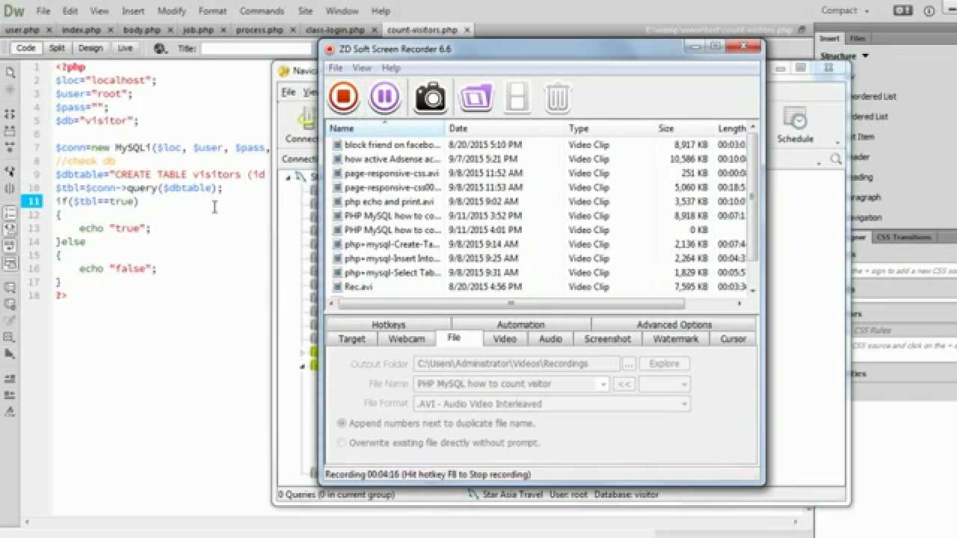Open the purple recordings folder icon

[x=476, y=97]
